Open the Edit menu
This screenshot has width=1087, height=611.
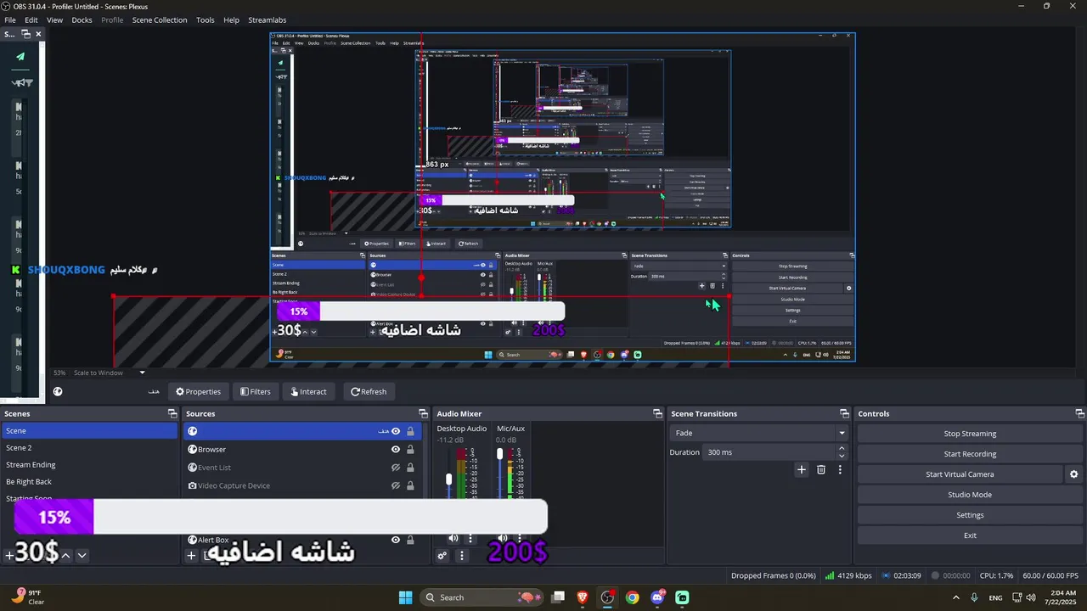pos(31,20)
